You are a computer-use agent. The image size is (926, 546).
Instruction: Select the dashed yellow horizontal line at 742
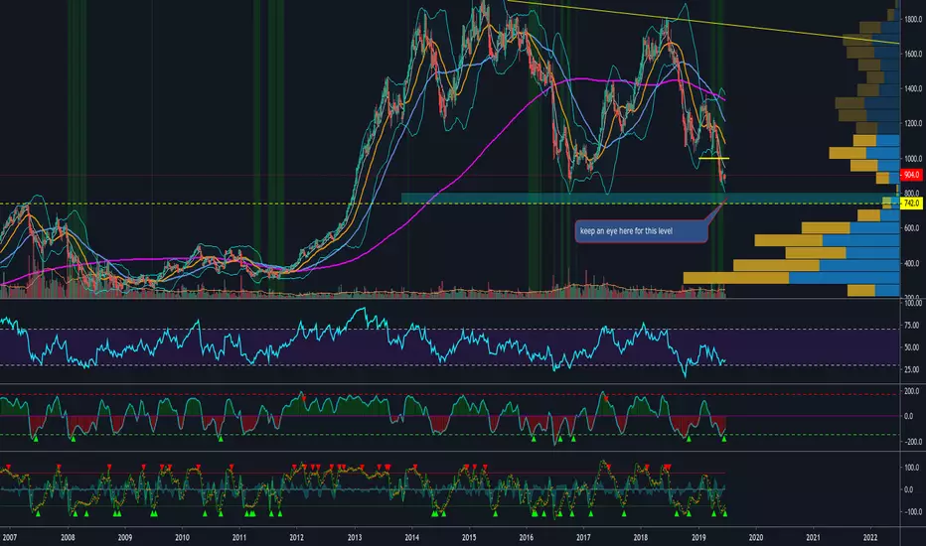[449, 204]
